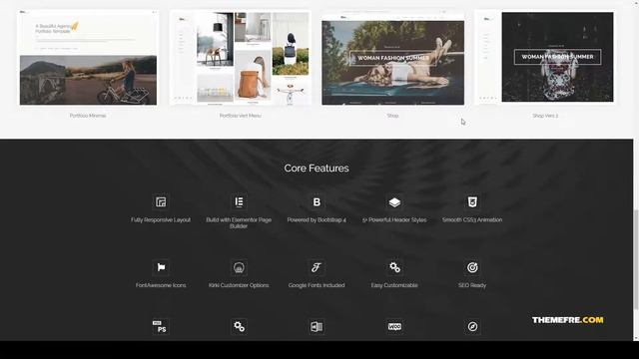Click the 'Kirki Customizer Options' label
This screenshot has width=639, height=359.
pos(239,285)
